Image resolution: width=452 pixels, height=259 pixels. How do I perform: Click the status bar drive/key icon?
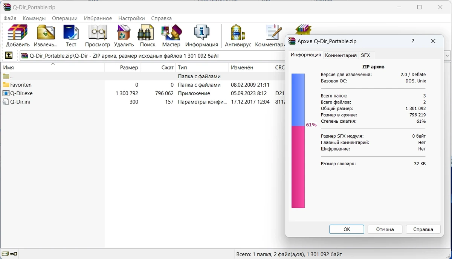click(x=9, y=254)
